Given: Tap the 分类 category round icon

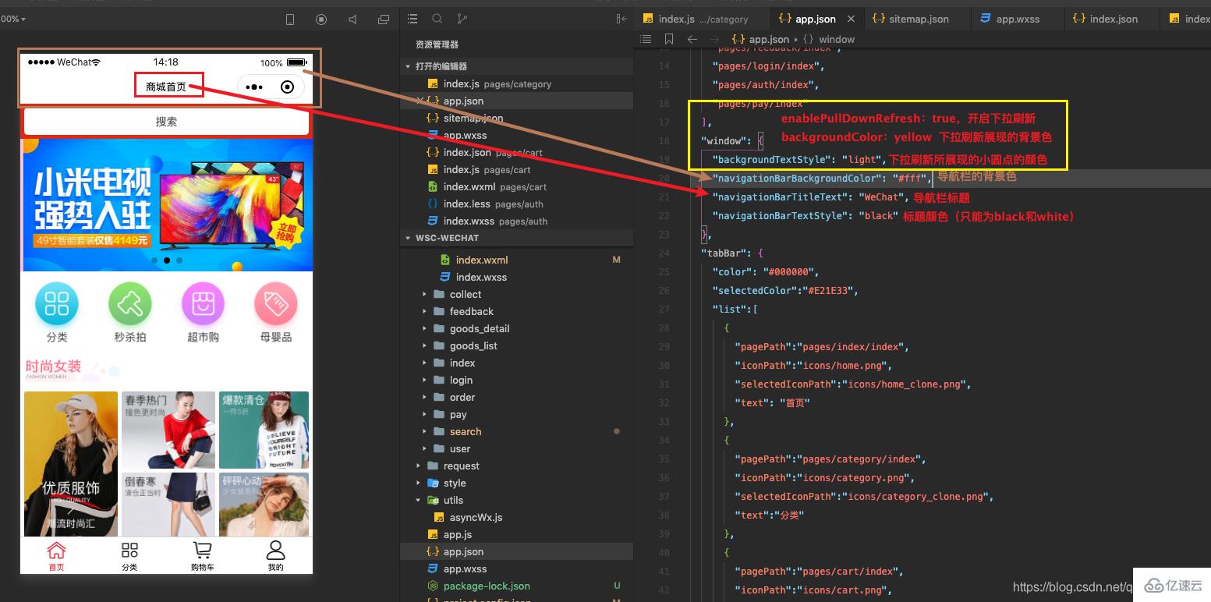Looking at the screenshot, I should point(57,303).
